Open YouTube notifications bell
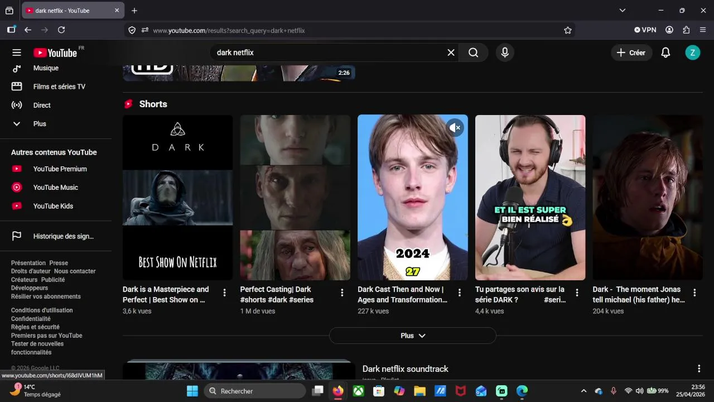714x402 pixels. [665, 52]
